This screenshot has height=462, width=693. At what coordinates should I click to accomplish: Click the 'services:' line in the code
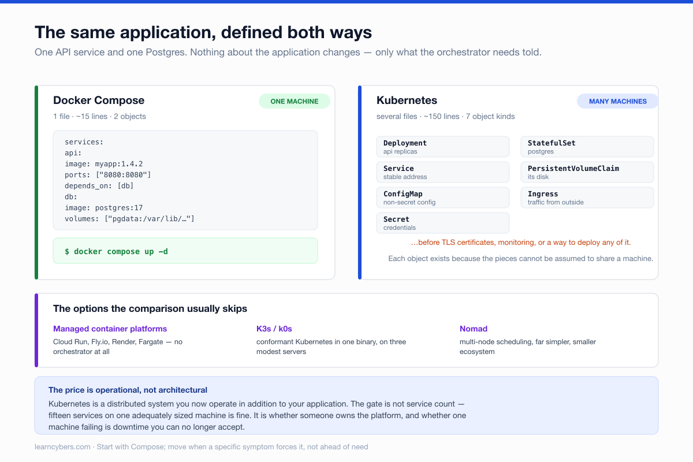84,142
